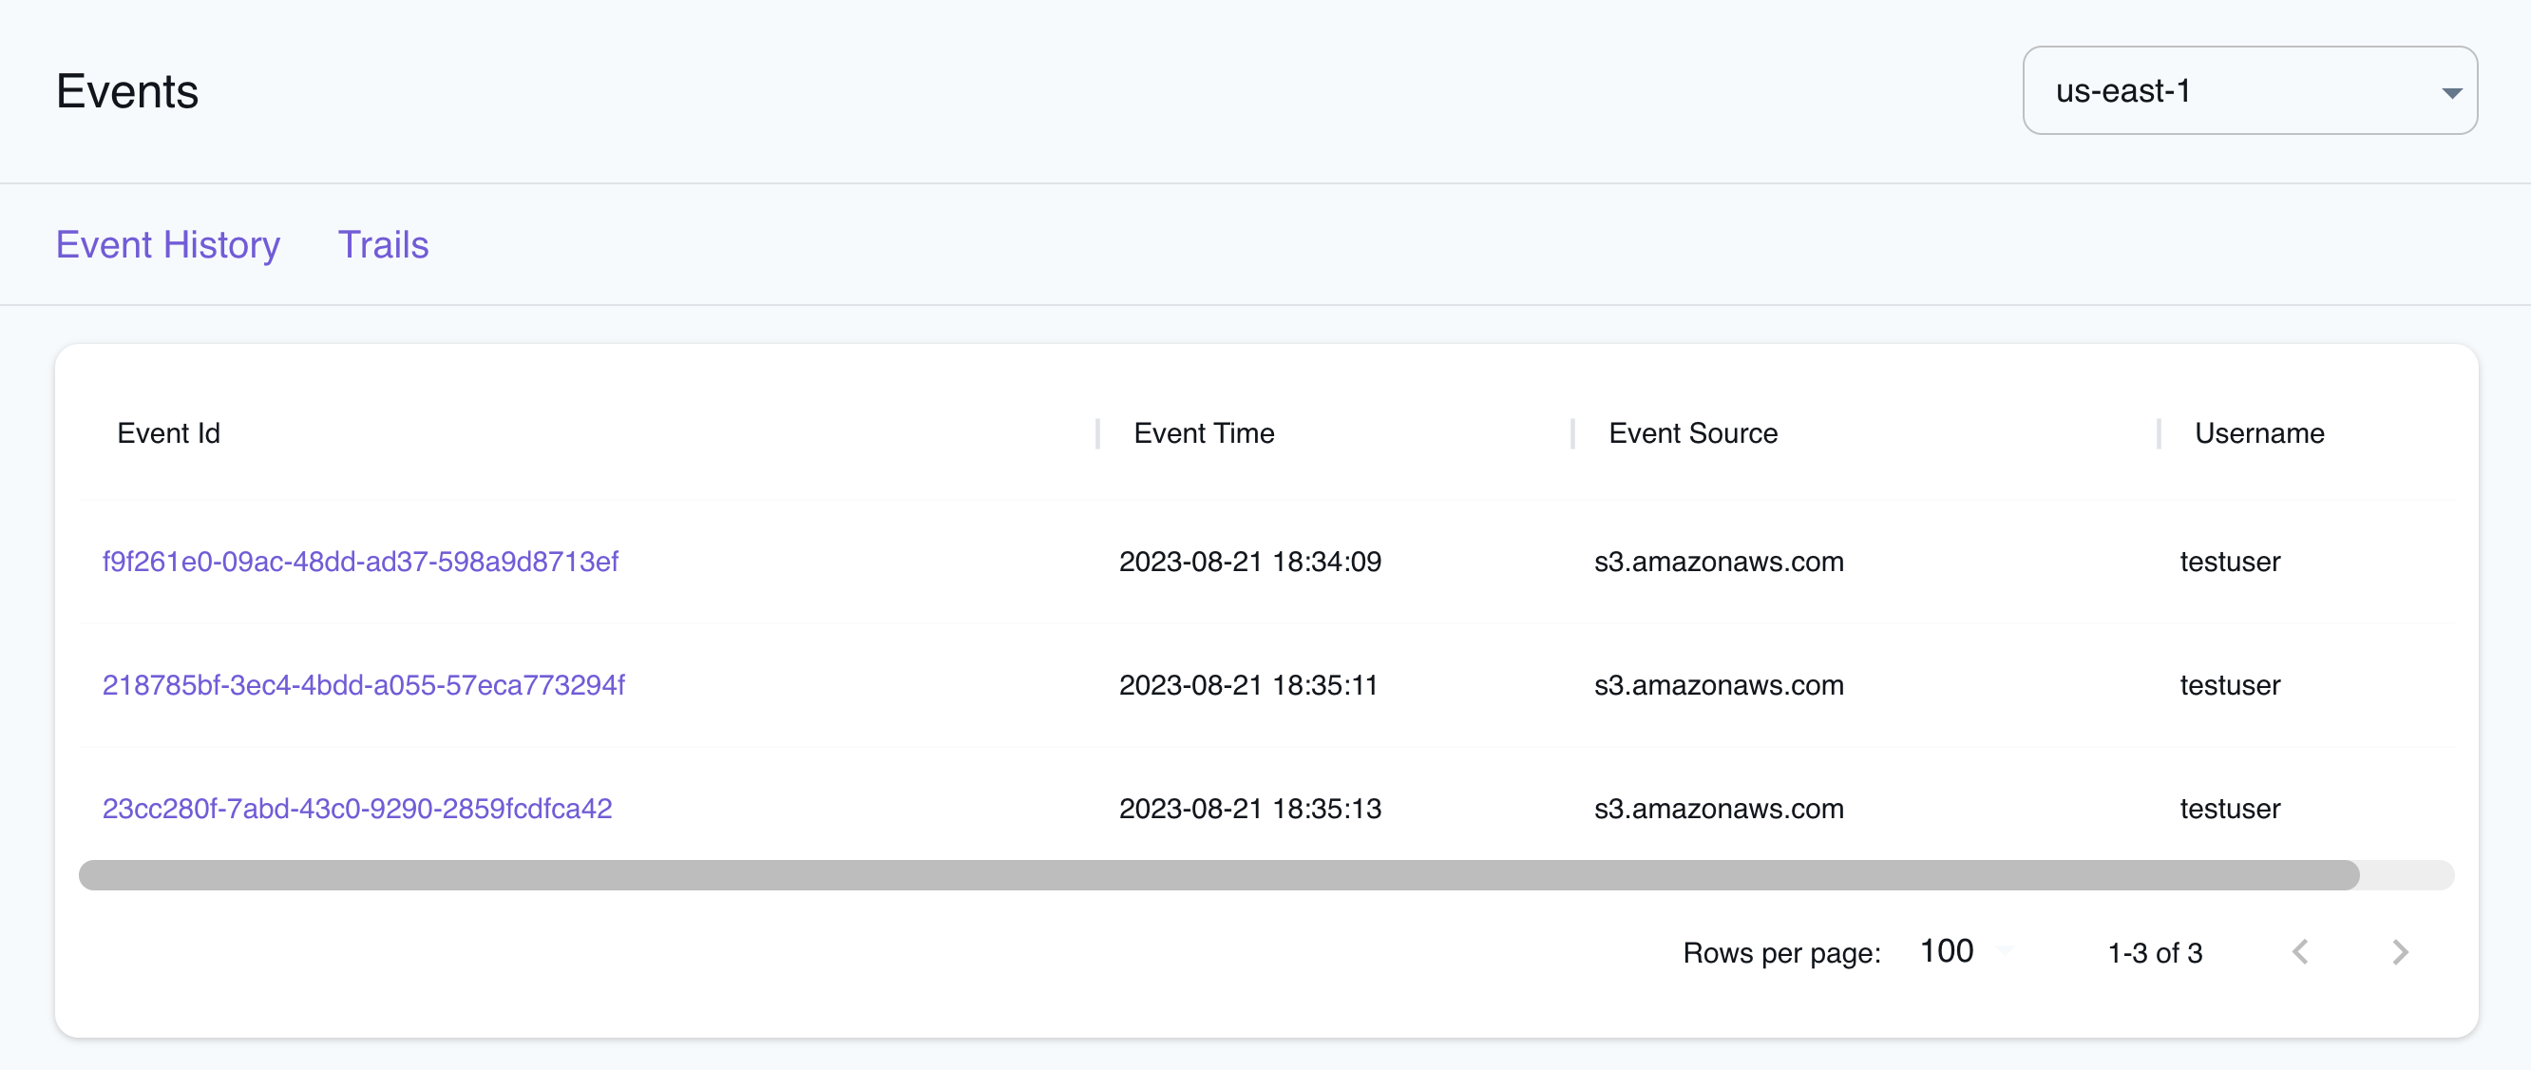Sort by the Event Time column
Viewport: 2531px width, 1070px height.
[x=1203, y=432]
